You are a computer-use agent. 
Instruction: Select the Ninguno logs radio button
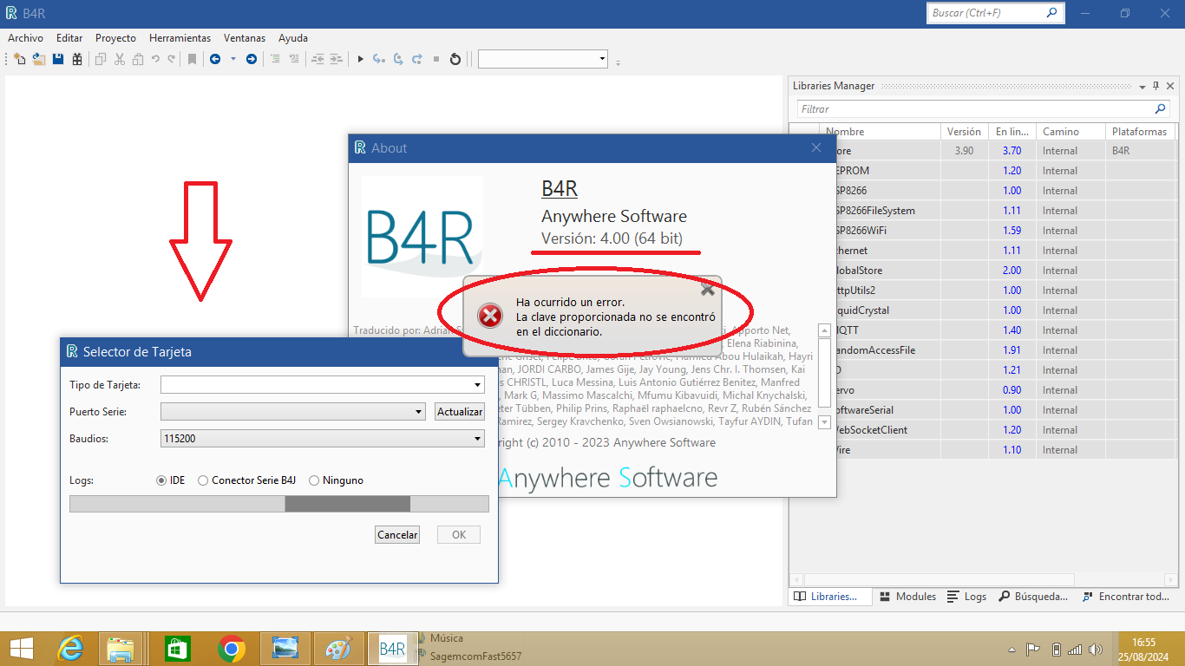point(314,480)
